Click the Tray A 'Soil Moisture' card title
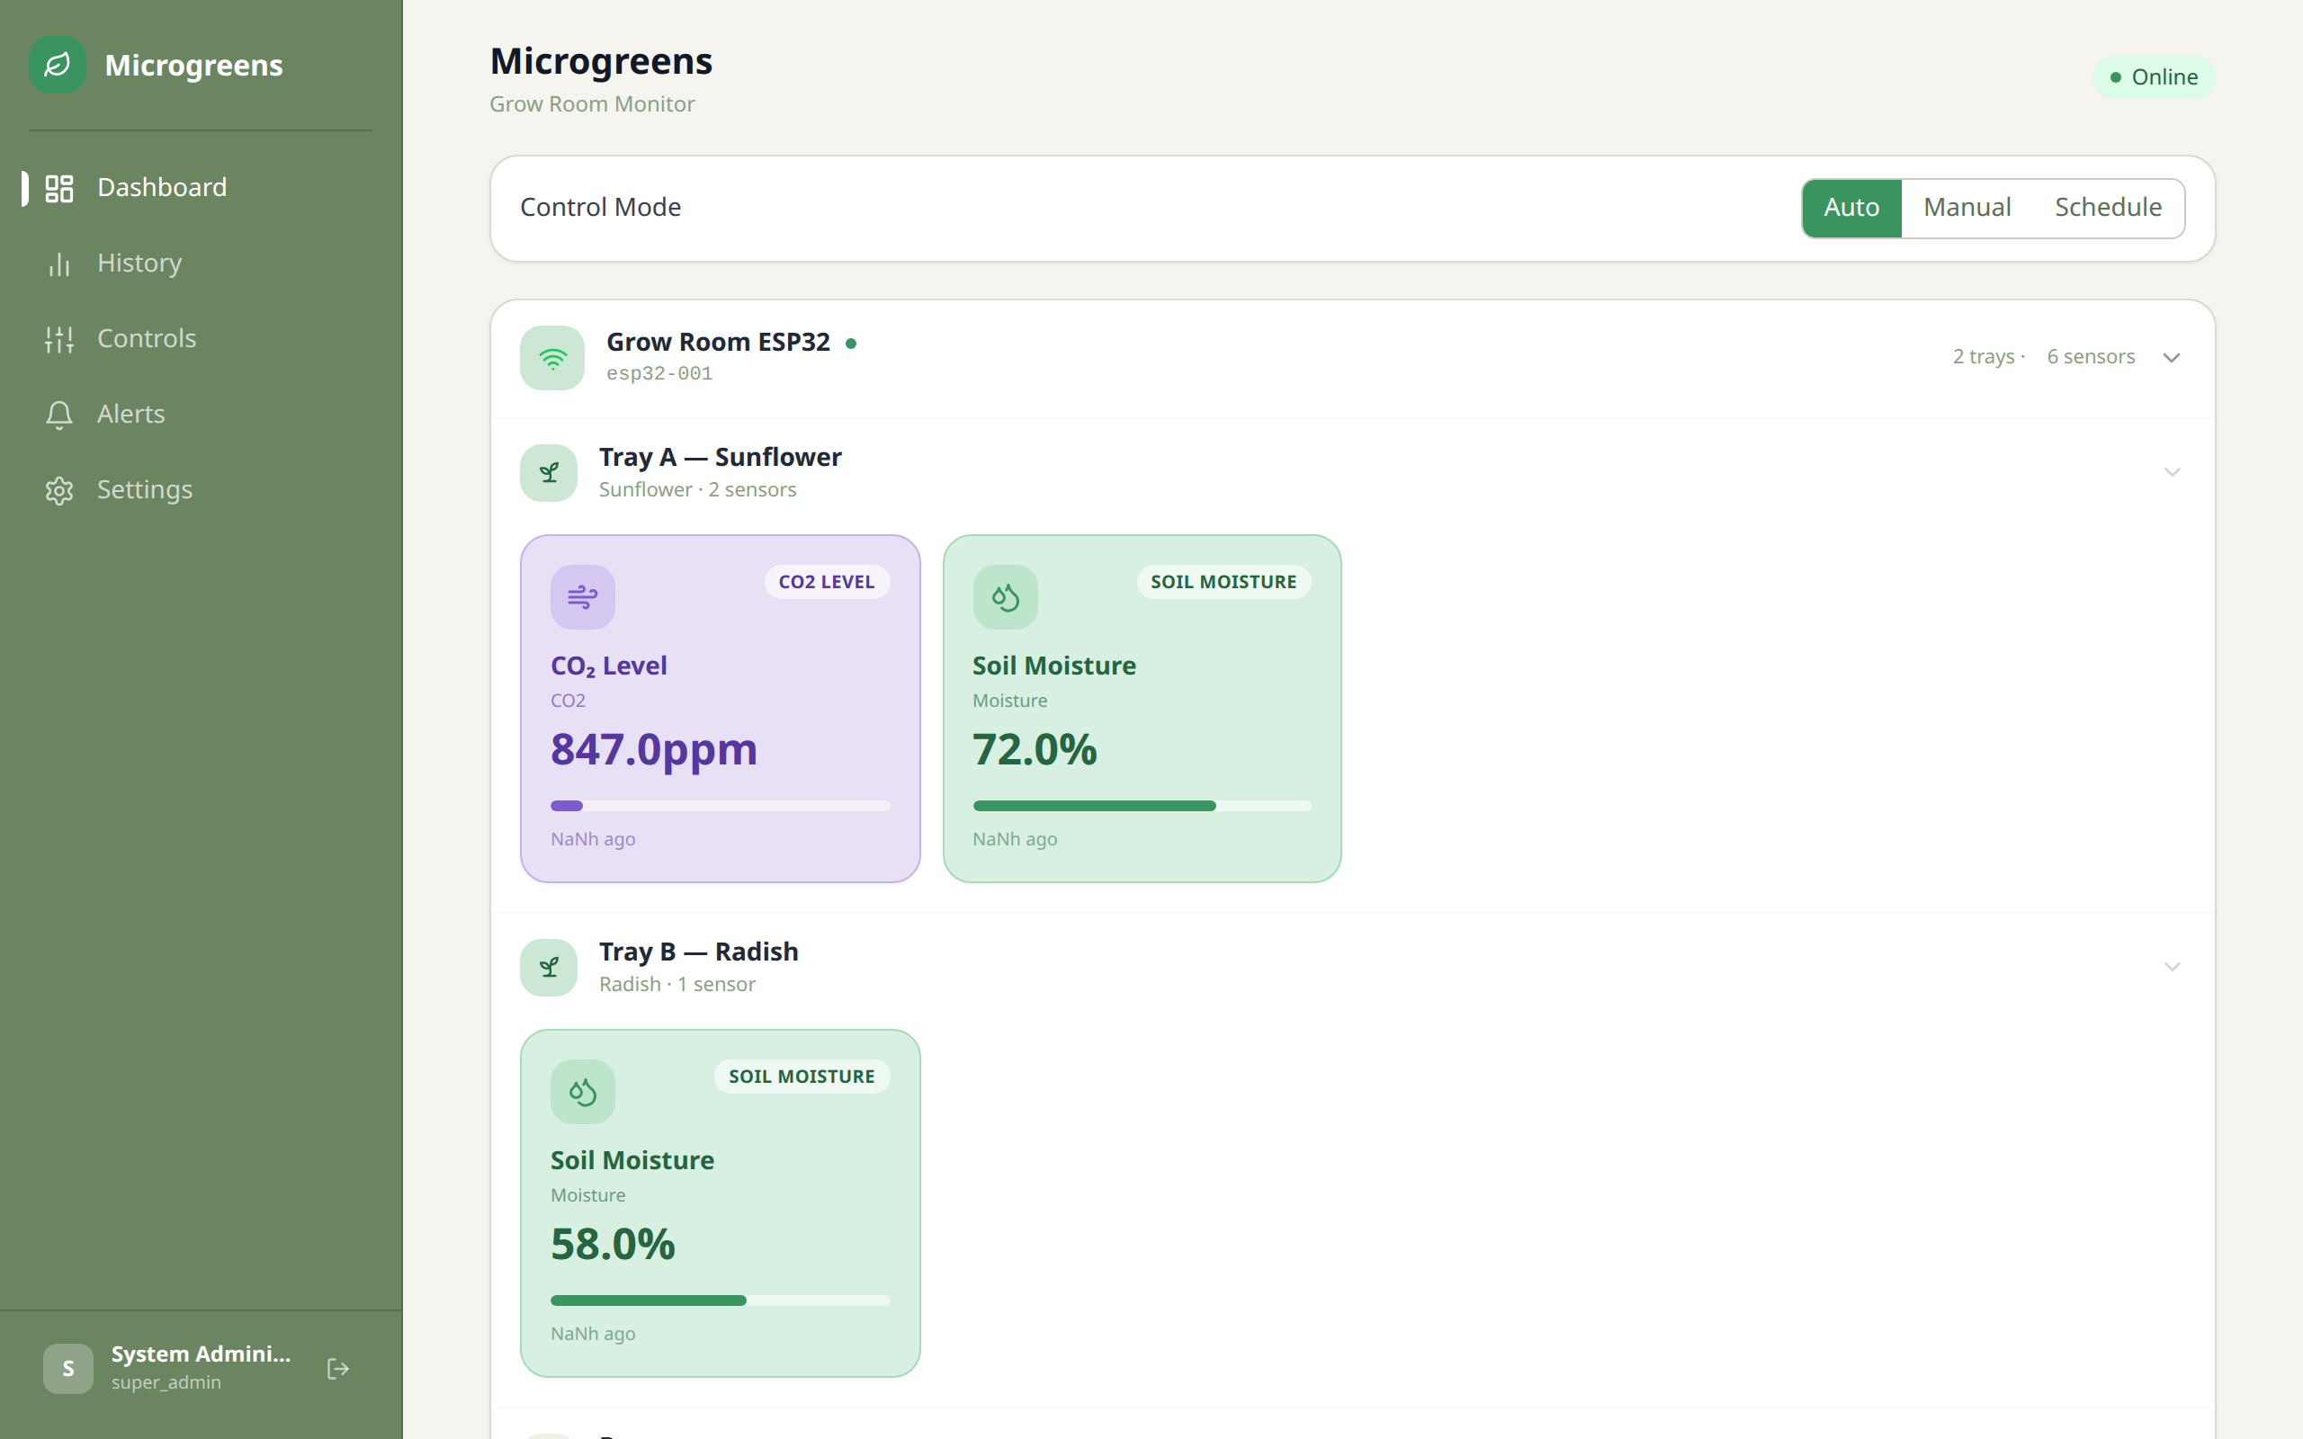2303x1439 pixels. tap(1054, 666)
